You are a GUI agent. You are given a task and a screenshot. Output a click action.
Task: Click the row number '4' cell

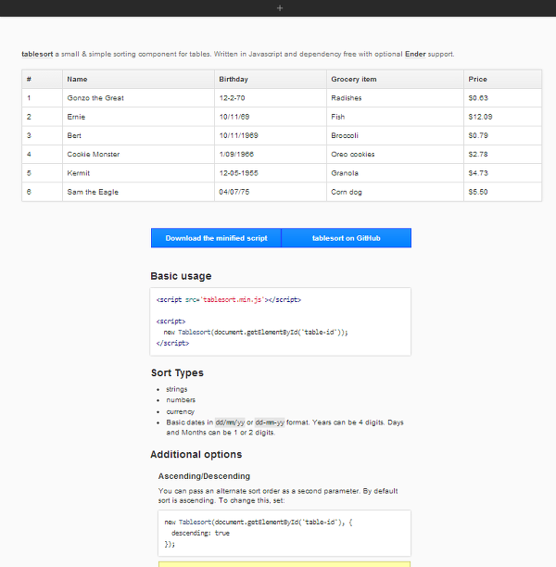(x=43, y=155)
